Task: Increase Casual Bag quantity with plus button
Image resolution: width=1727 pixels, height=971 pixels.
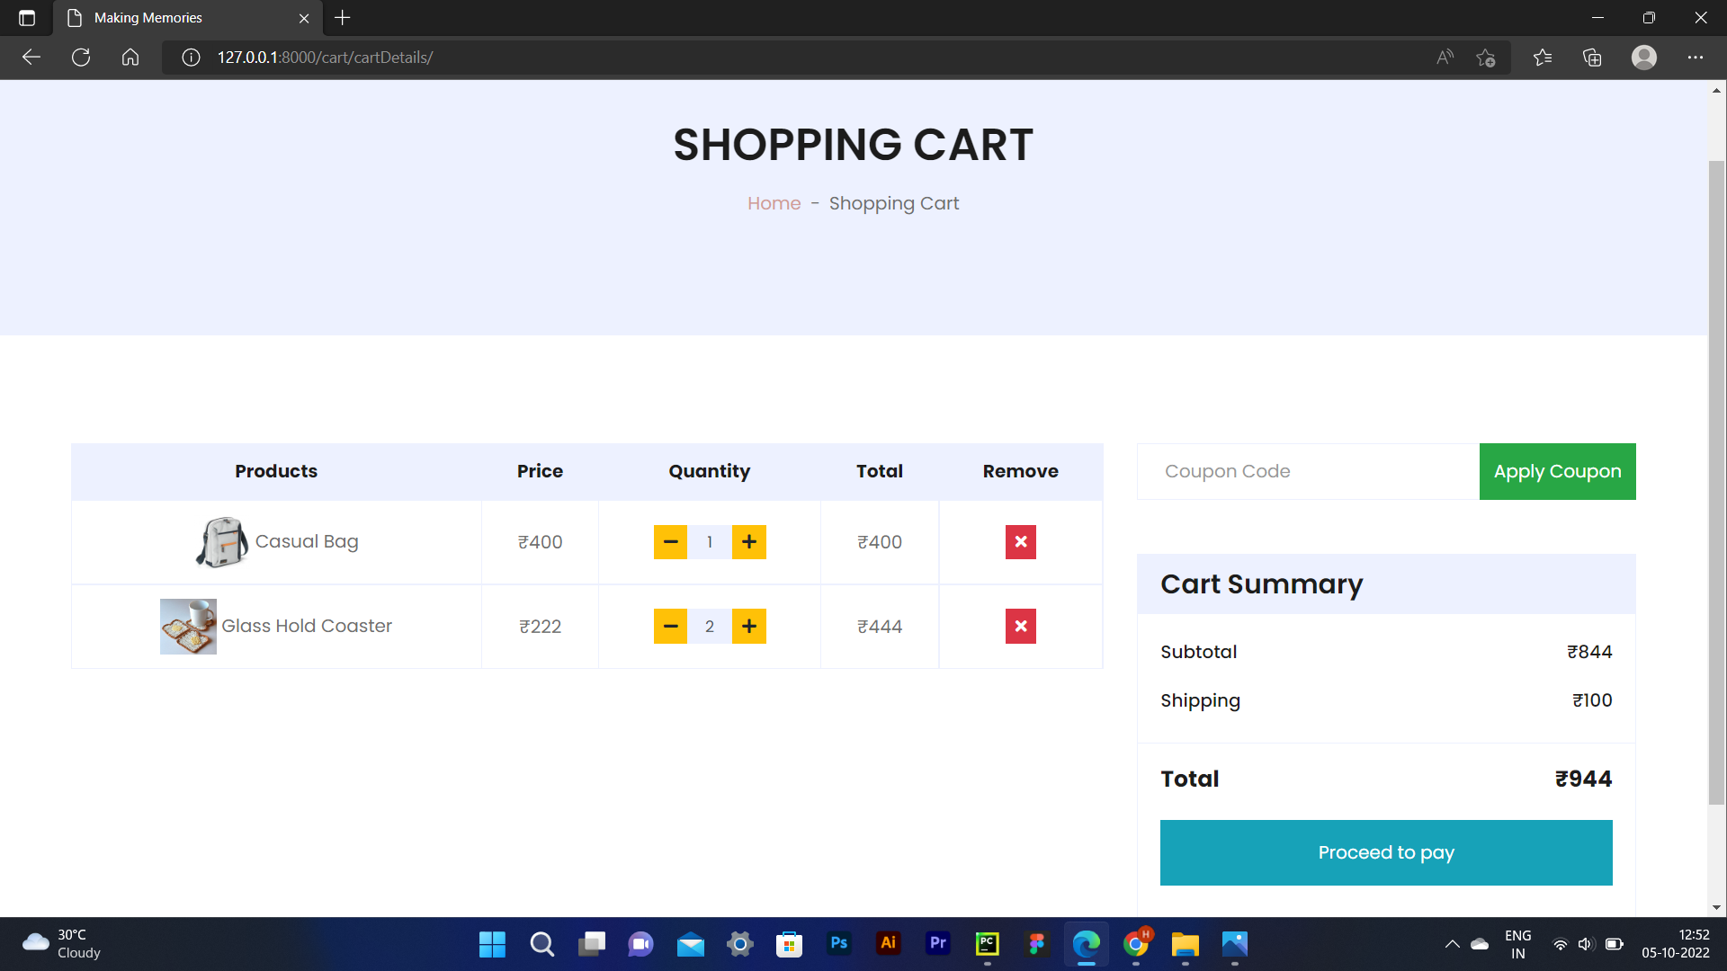Action: pyautogui.click(x=748, y=542)
